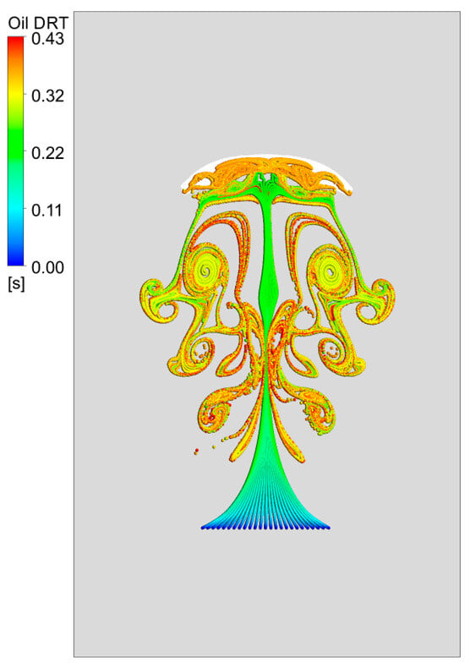This screenshot has height=663, width=465.
Task: Select the 0.00 legend minimum label
Action: 47,267
